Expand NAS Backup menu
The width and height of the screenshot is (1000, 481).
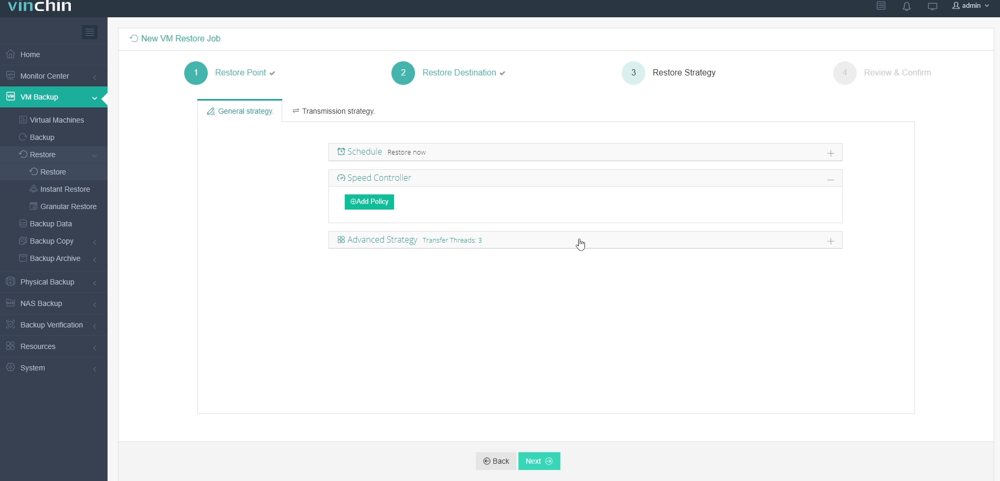pyautogui.click(x=54, y=303)
